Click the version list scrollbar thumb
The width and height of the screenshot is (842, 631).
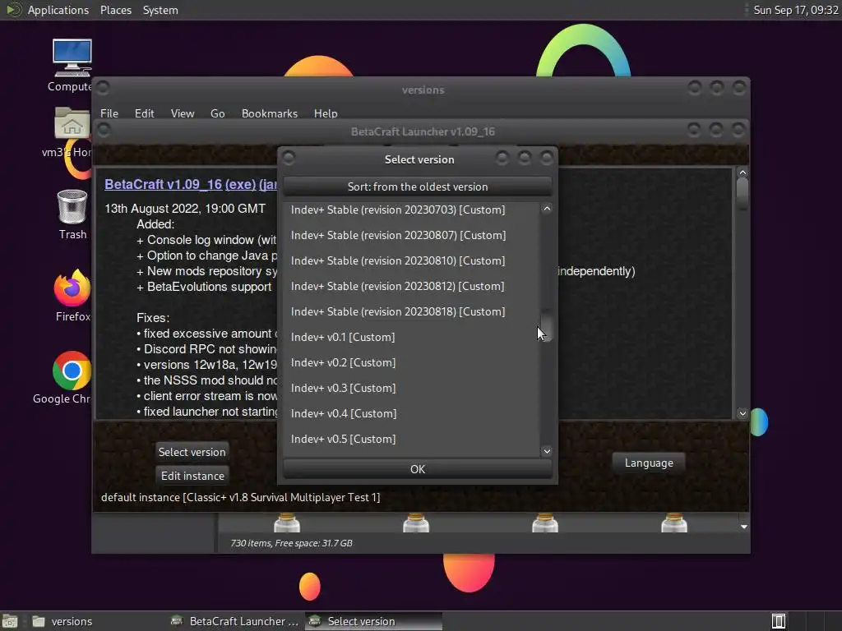pyautogui.click(x=547, y=325)
